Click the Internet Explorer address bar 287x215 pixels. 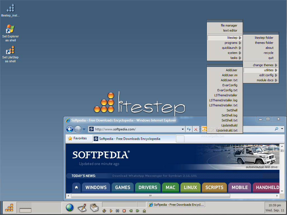click(x=136, y=129)
